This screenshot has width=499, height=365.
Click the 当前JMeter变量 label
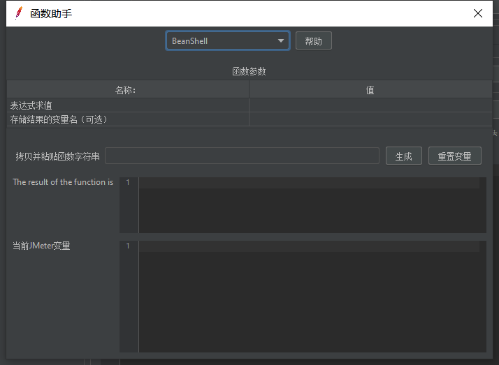tap(41, 246)
